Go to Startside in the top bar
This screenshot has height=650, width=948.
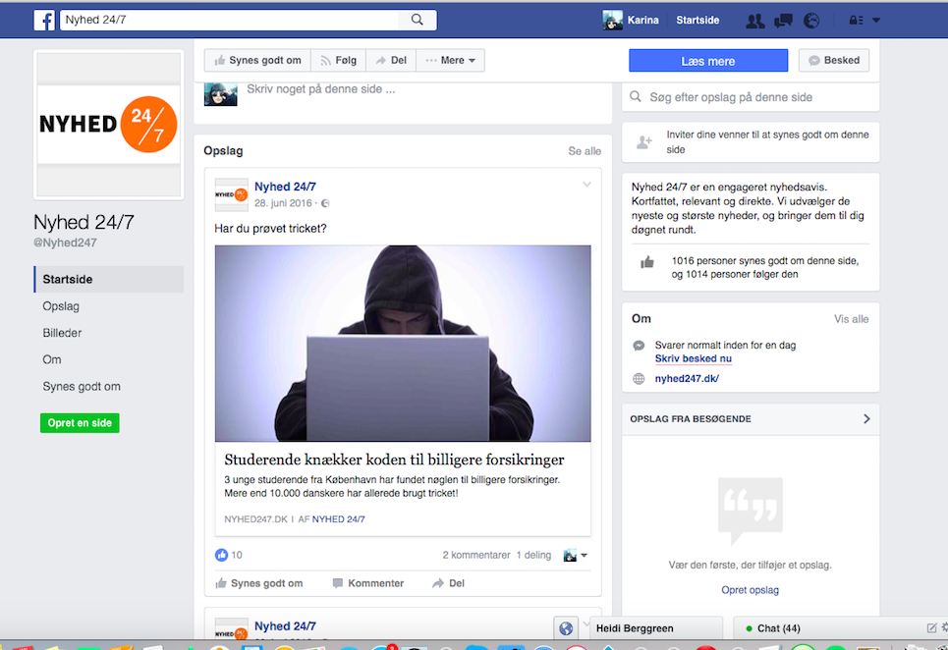(x=697, y=20)
